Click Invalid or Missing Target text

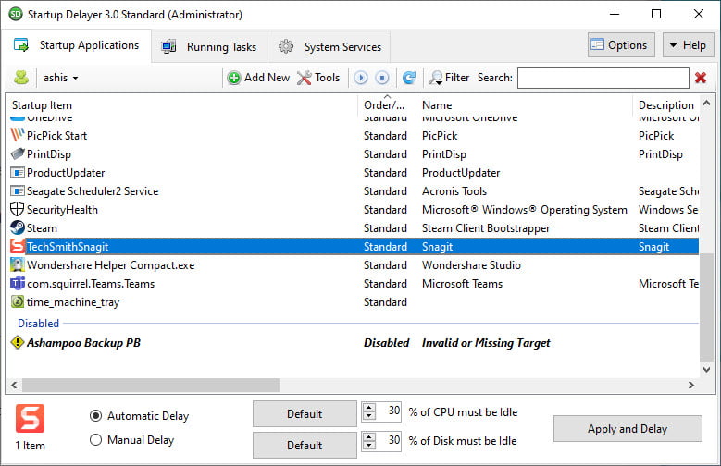[x=486, y=343]
